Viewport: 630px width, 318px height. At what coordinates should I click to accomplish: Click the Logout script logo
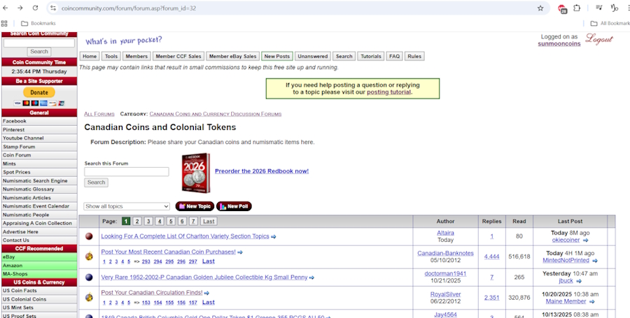pyautogui.click(x=599, y=39)
